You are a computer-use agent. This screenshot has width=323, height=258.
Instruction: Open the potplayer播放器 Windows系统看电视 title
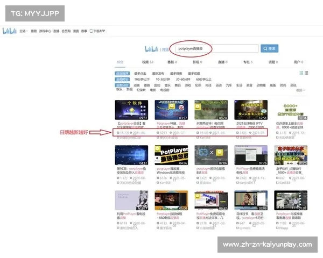point(171,170)
